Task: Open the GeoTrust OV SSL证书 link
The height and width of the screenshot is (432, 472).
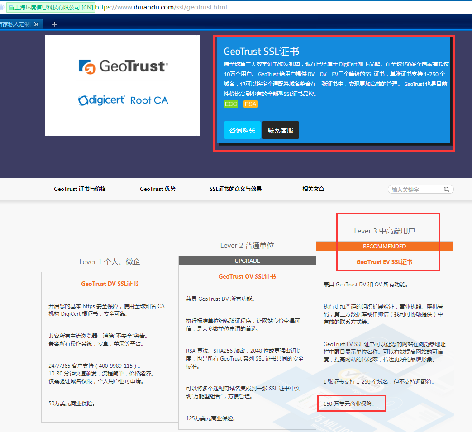Action: point(248,276)
